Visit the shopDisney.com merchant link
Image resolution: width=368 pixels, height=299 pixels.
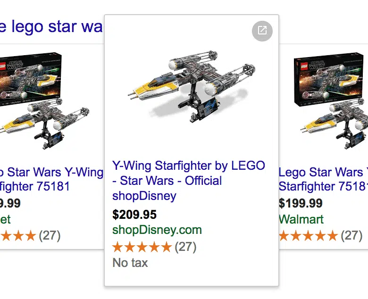click(157, 230)
